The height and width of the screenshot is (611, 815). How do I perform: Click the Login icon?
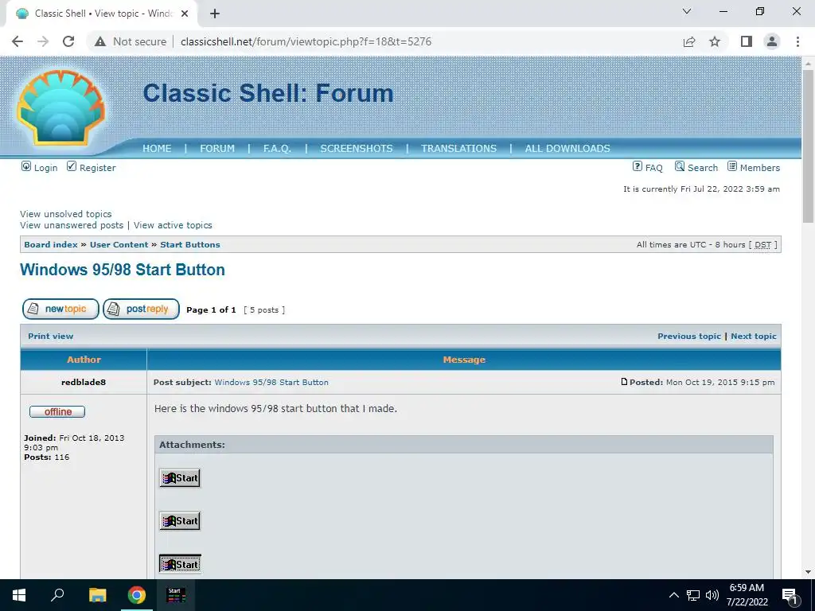tap(26, 166)
